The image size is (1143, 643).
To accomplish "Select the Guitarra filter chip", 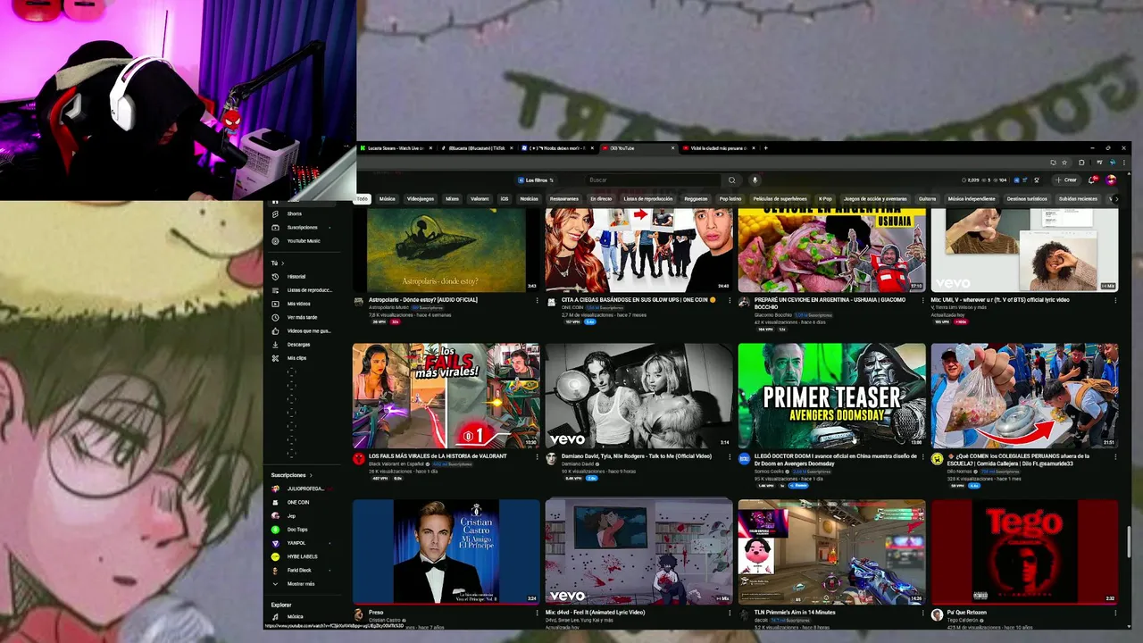I will [927, 199].
